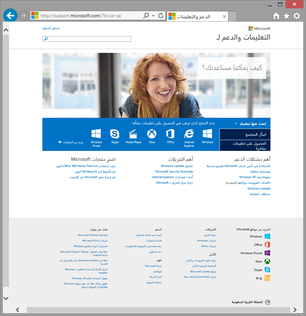This screenshot has height=316, width=306.
Task: Click the footer Skype site icon
Action: coord(267,270)
